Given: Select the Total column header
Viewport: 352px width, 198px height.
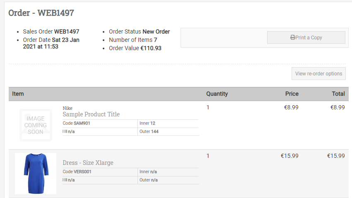Looking at the screenshot, I should [x=338, y=94].
